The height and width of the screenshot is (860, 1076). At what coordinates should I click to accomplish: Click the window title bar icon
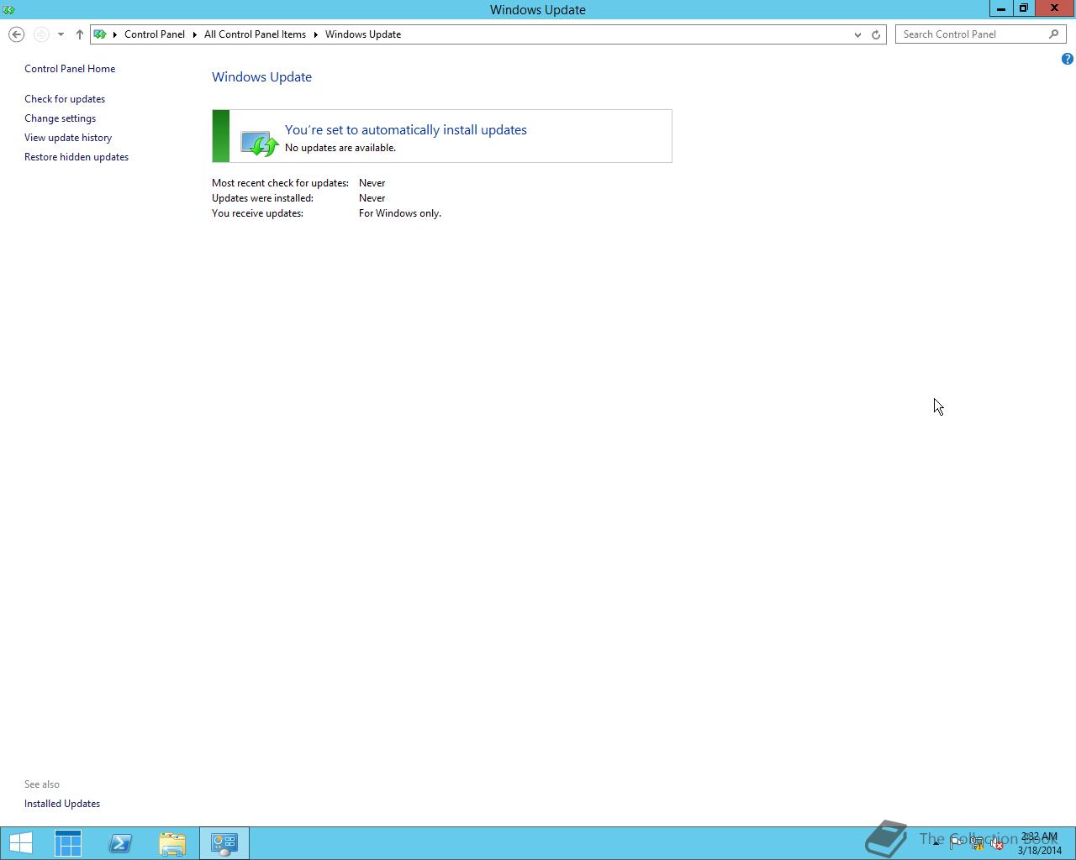[x=9, y=9]
